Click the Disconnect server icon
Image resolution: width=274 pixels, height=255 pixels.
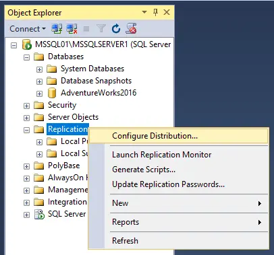(72, 29)
